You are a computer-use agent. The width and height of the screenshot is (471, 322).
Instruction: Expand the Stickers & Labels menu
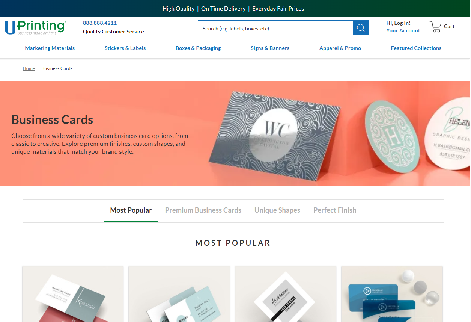(125, 48)
